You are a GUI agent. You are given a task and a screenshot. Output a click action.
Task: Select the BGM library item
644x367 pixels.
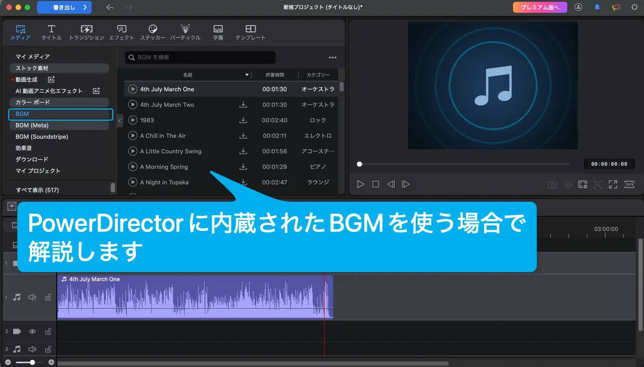(61, 114)
